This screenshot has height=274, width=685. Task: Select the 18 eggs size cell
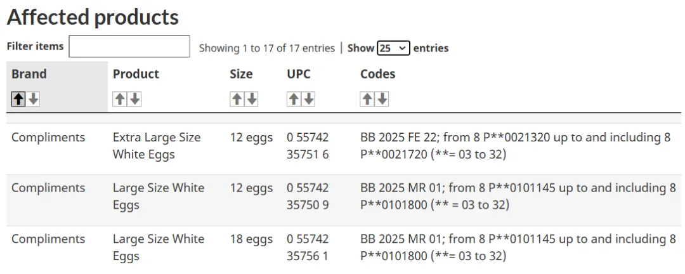pyautogui.click(x=251, y=239)
